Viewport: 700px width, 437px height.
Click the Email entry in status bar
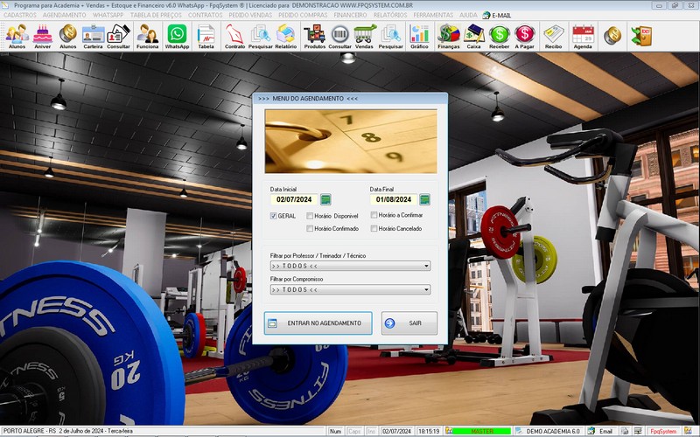click(x=601, y=431)
